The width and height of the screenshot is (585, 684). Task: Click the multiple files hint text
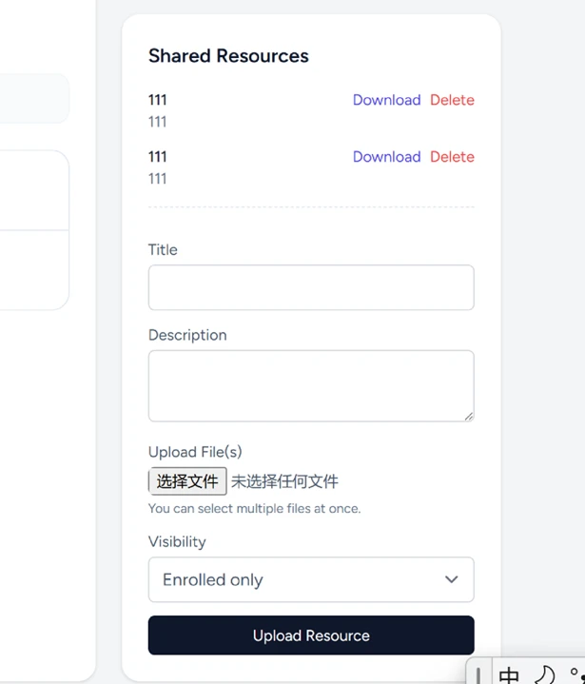(254, 509)
